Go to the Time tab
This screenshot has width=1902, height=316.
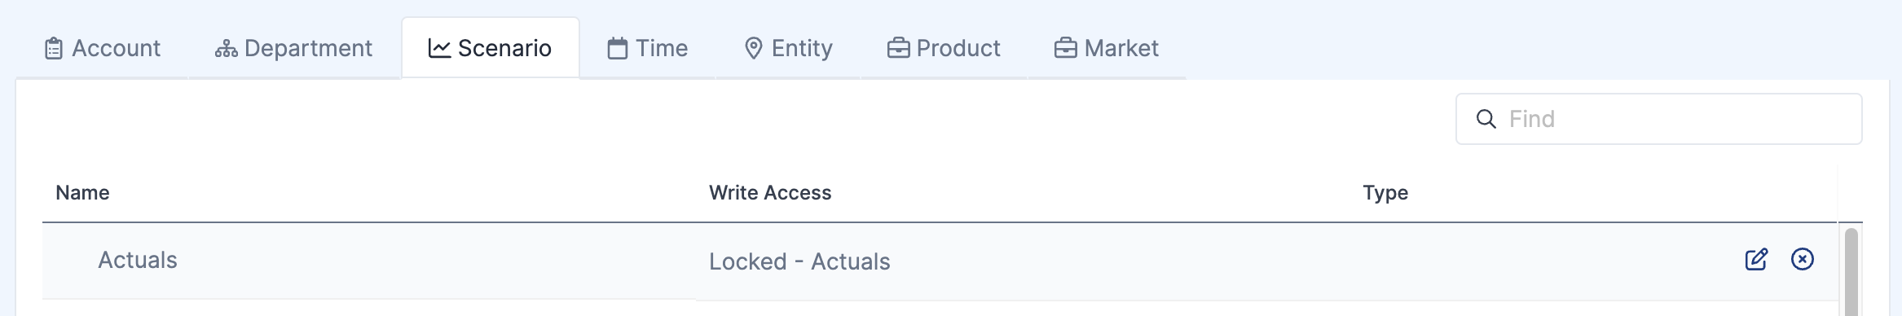coord(648,48)
